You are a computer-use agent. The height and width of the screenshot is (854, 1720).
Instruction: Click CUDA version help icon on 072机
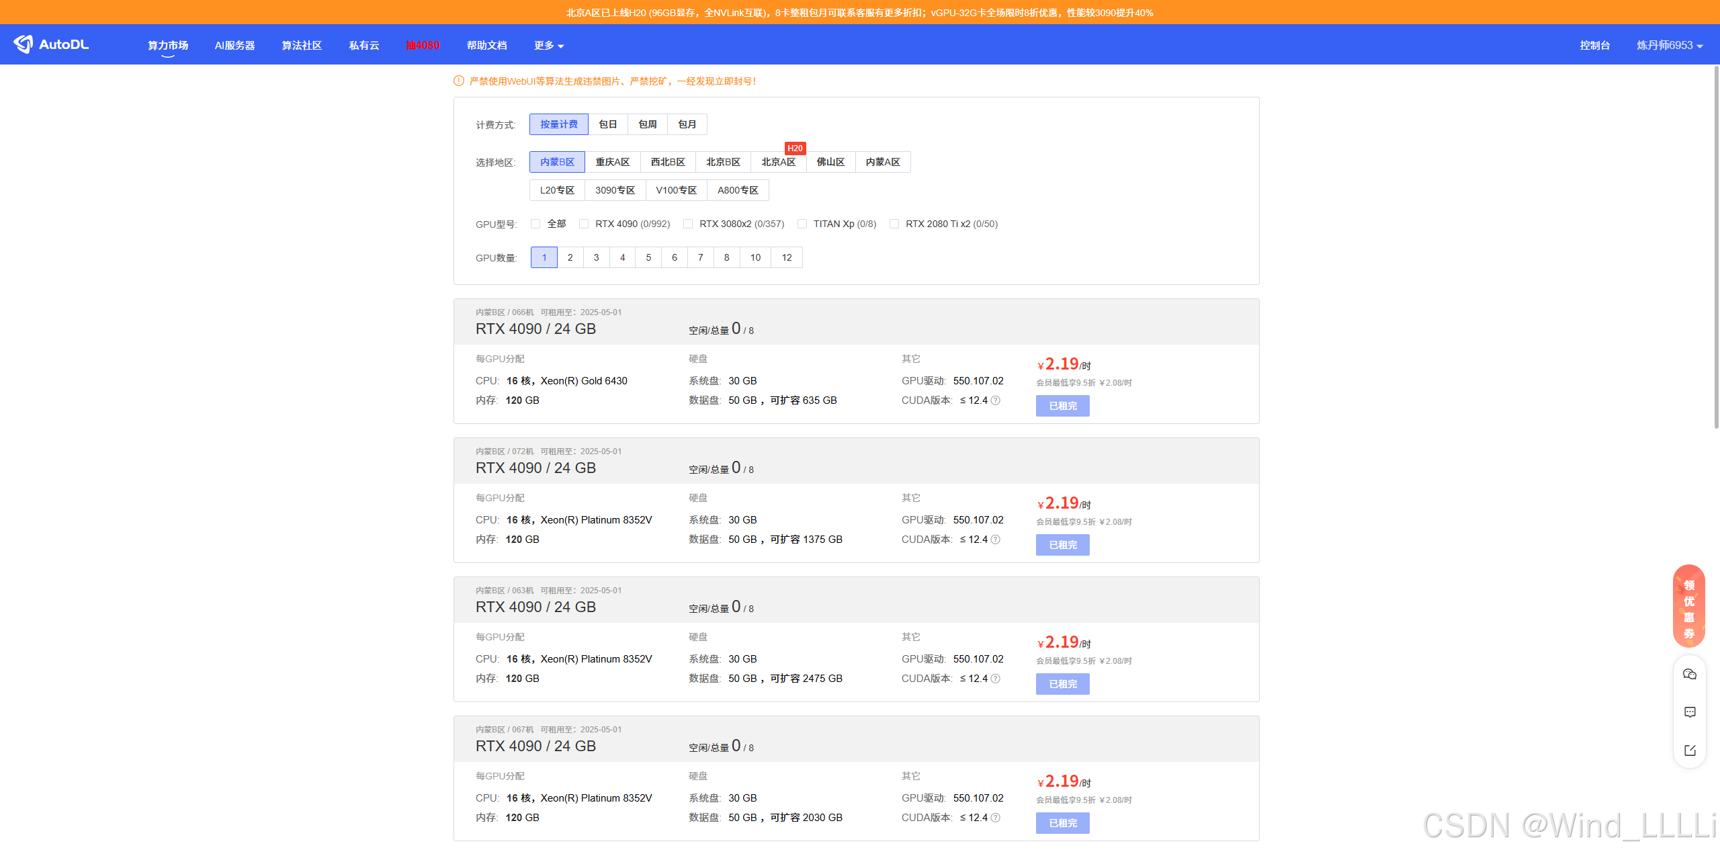click(996, 540)
